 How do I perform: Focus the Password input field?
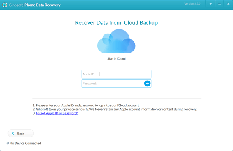[x=116, y=83]
